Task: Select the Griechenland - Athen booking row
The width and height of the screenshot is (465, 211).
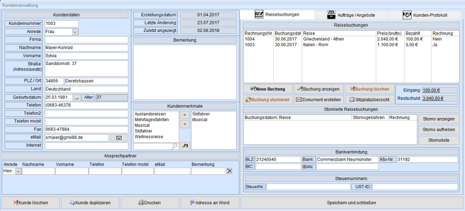Action: pos(351,39)
